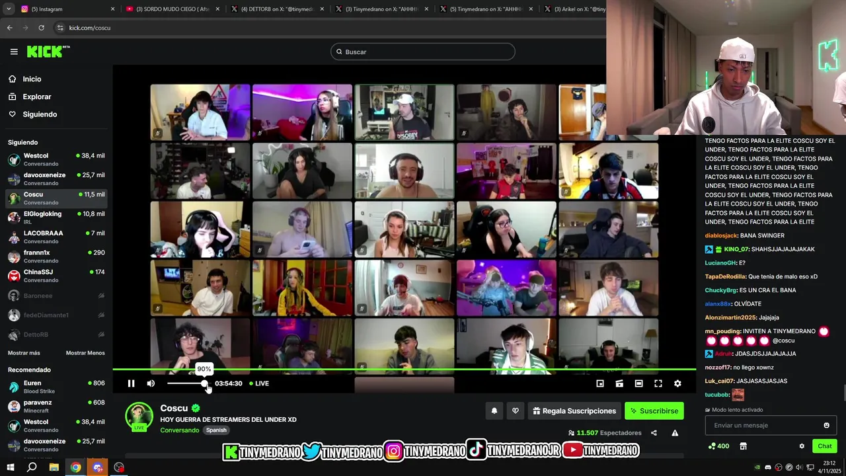Open chat settings gear icon
Viewport: 846px width, 476px height.
[x=802, y=446]
